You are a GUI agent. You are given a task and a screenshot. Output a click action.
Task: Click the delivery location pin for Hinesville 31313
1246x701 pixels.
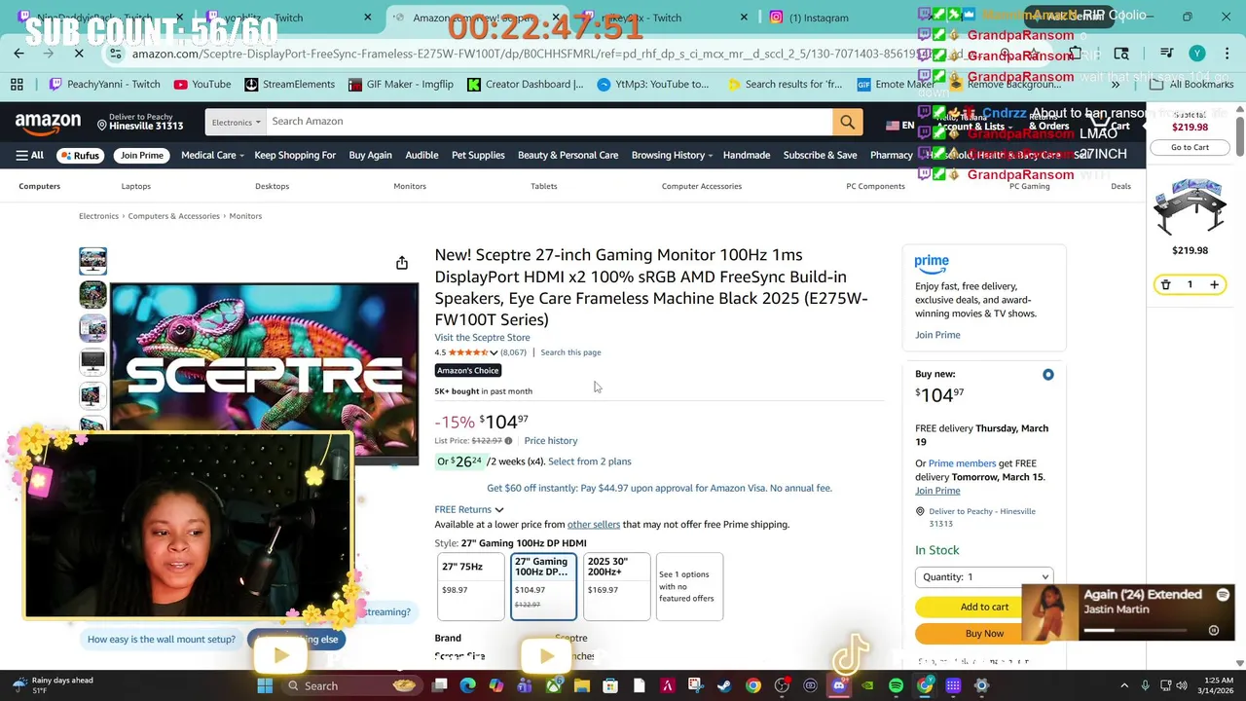(x=101, y=125)
